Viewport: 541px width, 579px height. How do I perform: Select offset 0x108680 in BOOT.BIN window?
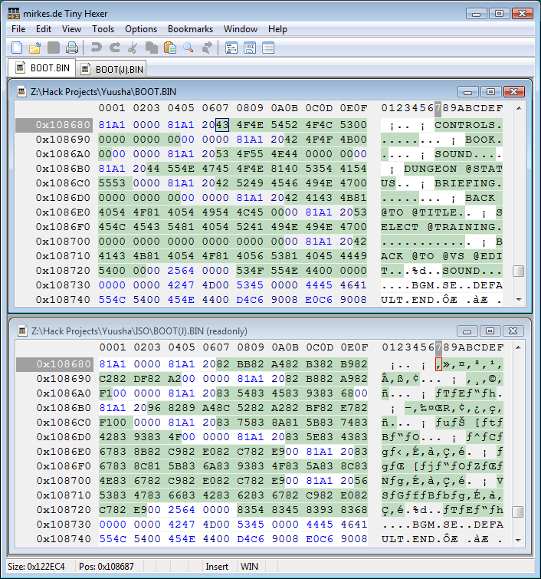[x=63, y=125]
